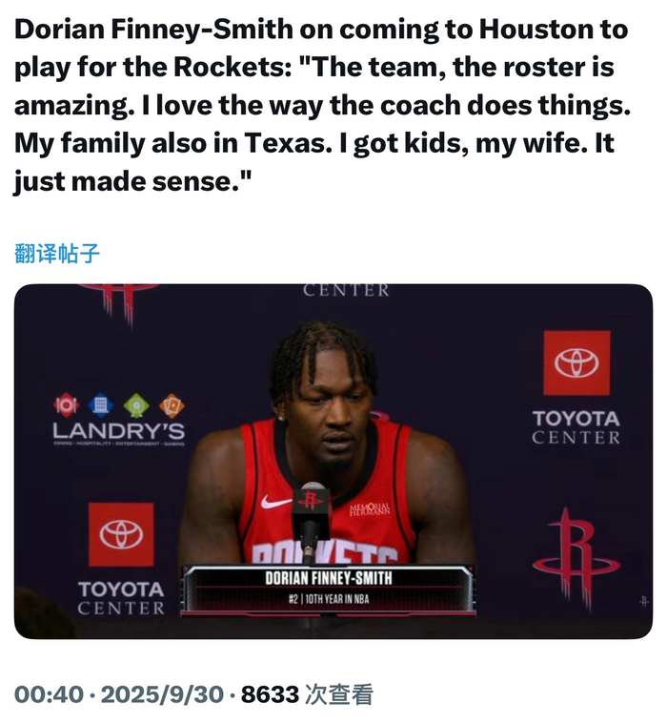The width and height of the screenshot is (667, 724).
Task: Click the blue Landry's hospitality building icon
Action: point(101,405)
